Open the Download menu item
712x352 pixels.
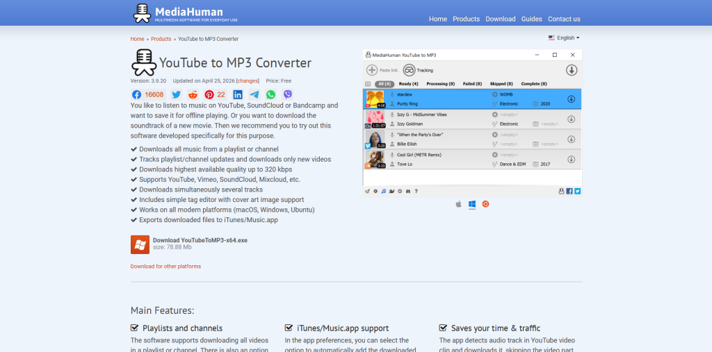(501, 19)
